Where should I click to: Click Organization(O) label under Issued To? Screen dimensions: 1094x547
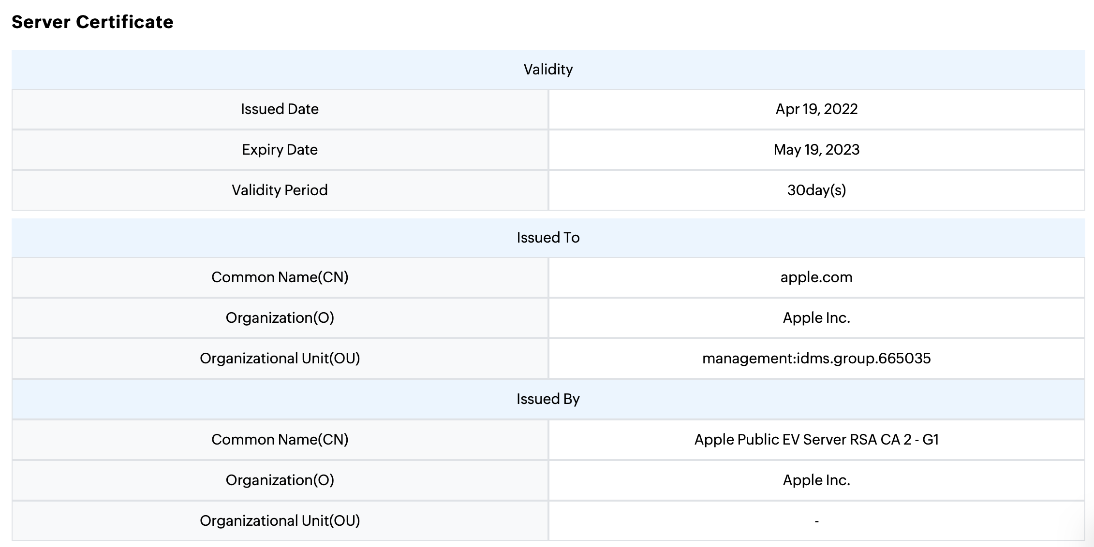point(280,318)
